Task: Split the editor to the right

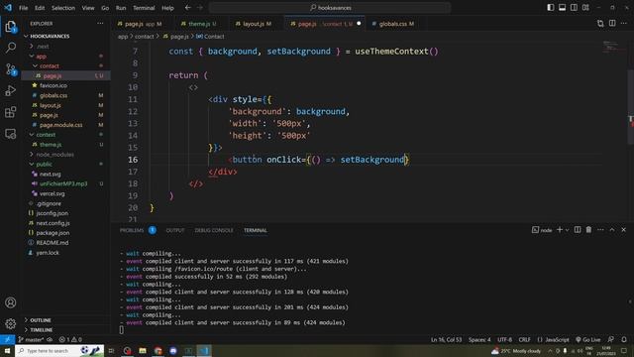Action: click(612, 24)
